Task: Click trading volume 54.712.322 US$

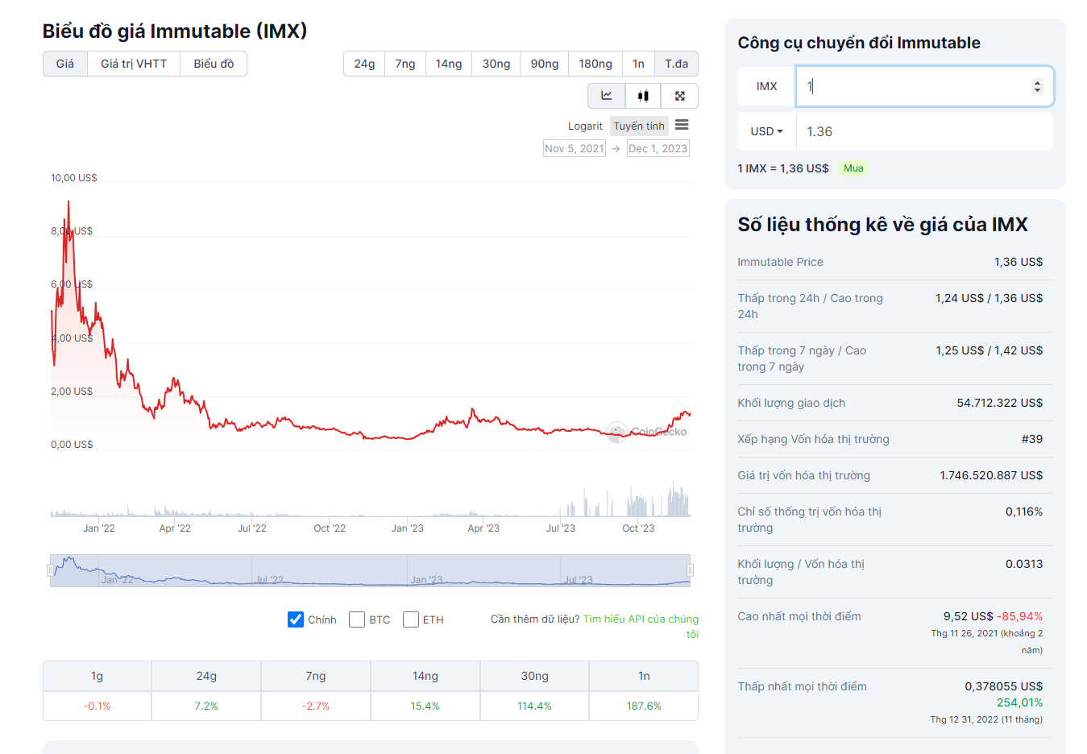Action: 999,403
